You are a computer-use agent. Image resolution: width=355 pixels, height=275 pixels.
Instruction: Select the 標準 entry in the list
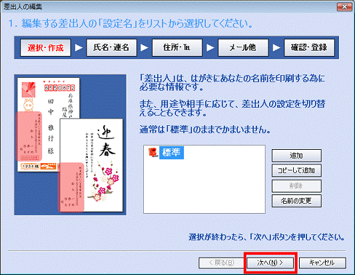click(x=171, y=152)
